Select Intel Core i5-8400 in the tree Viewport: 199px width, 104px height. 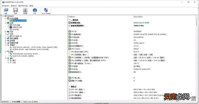pos(19,21)
